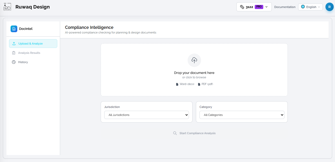Viewport: 335px width, 162px height.
Task: Click the "Drop your document here" area
Action: [x=194, y=73]
